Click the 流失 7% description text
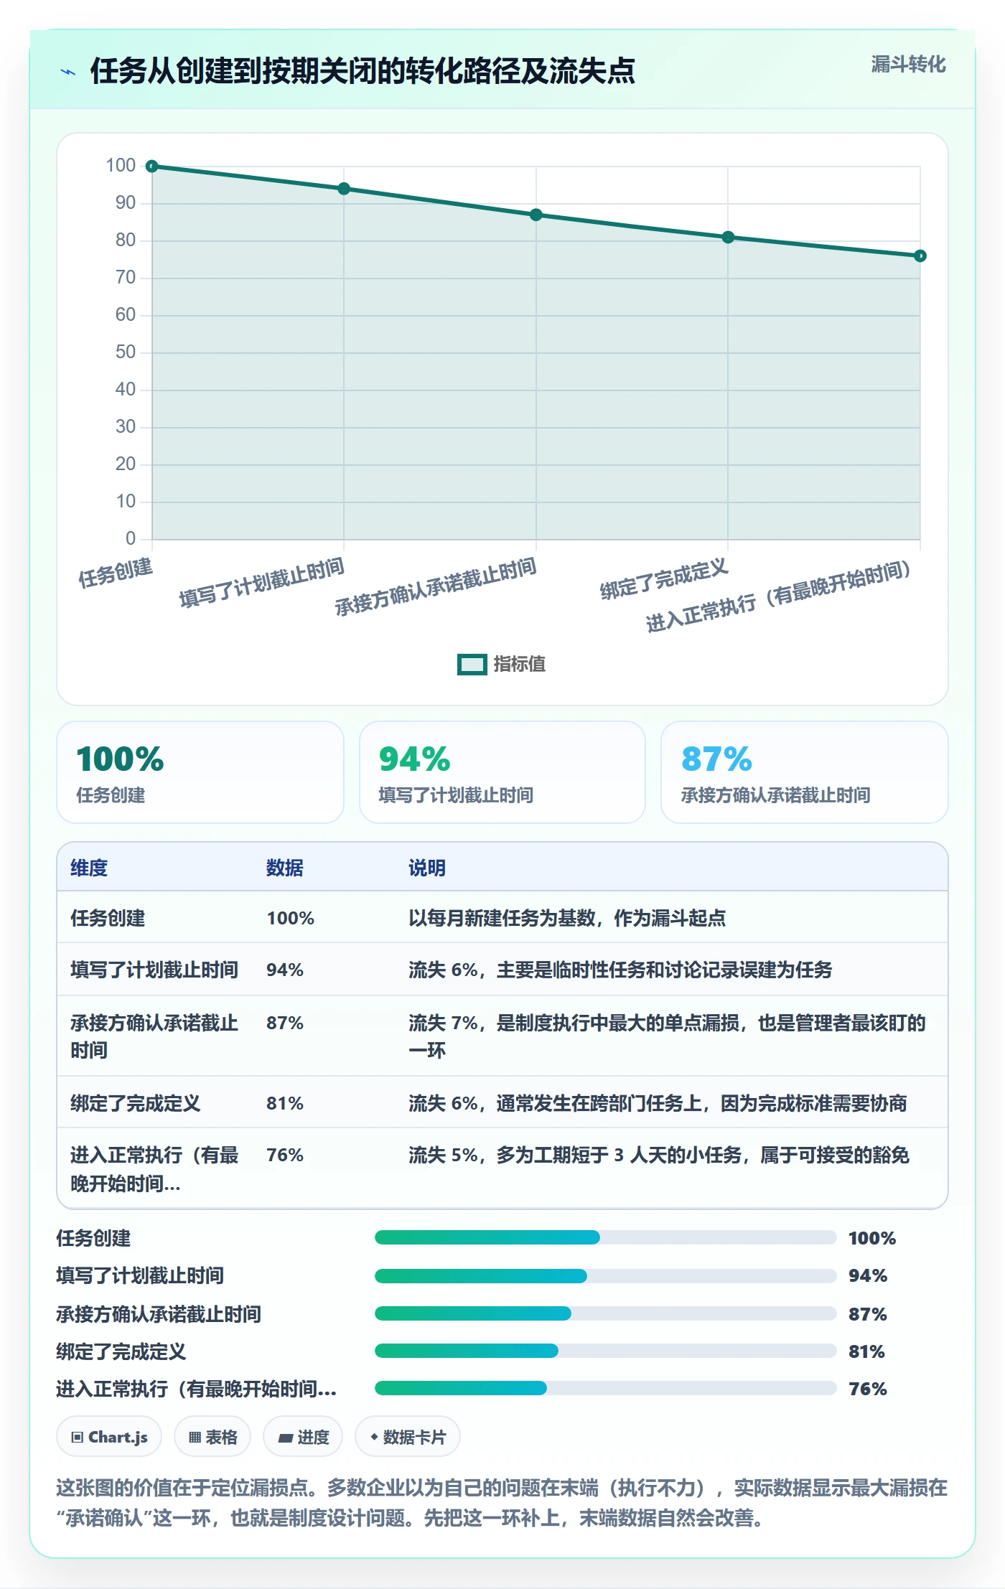This screenshot has height=1589, width=1005. 668,1036
